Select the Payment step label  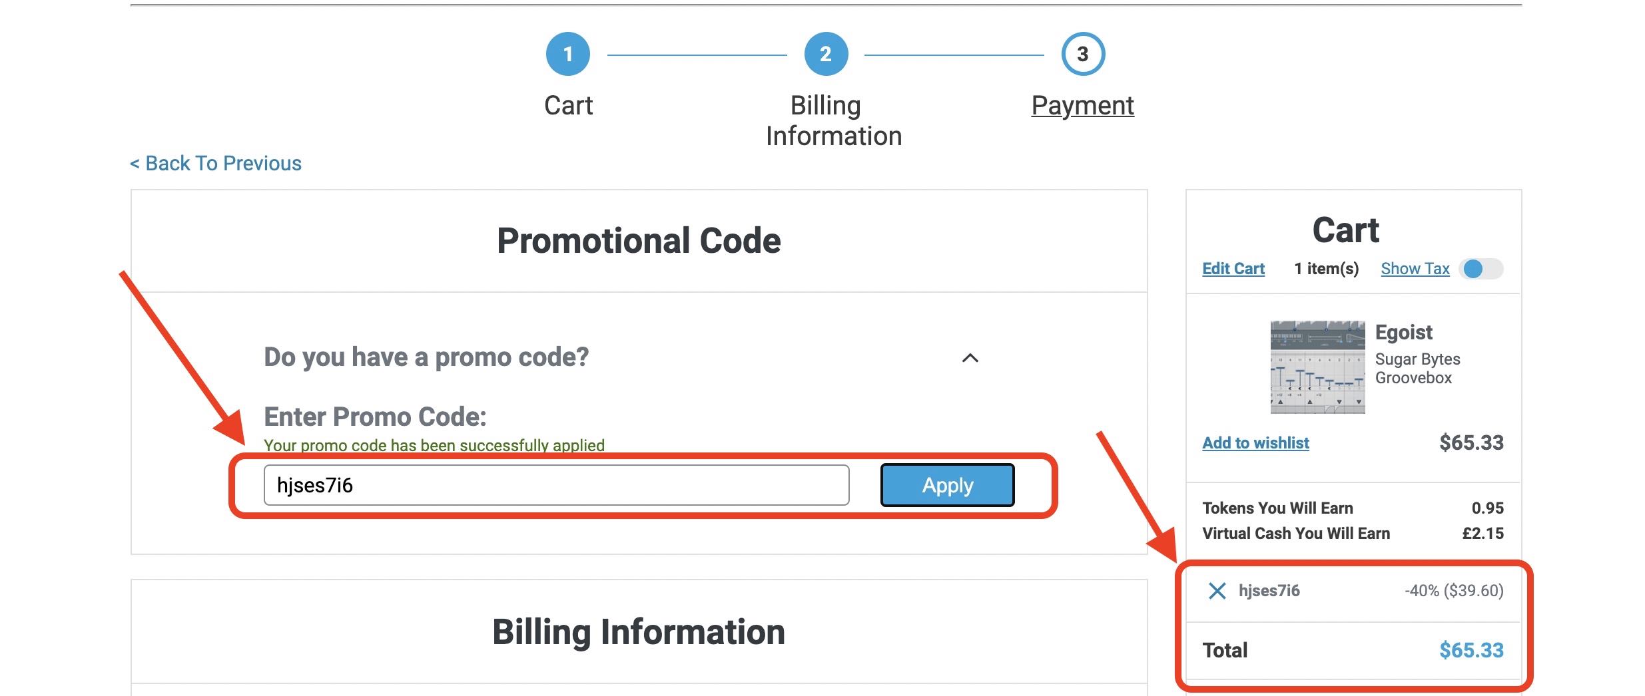coord(1082,106)
